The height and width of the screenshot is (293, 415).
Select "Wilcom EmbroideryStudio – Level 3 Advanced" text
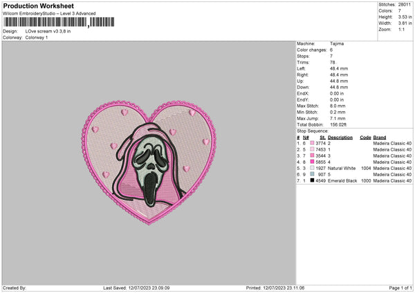(49, 14)
